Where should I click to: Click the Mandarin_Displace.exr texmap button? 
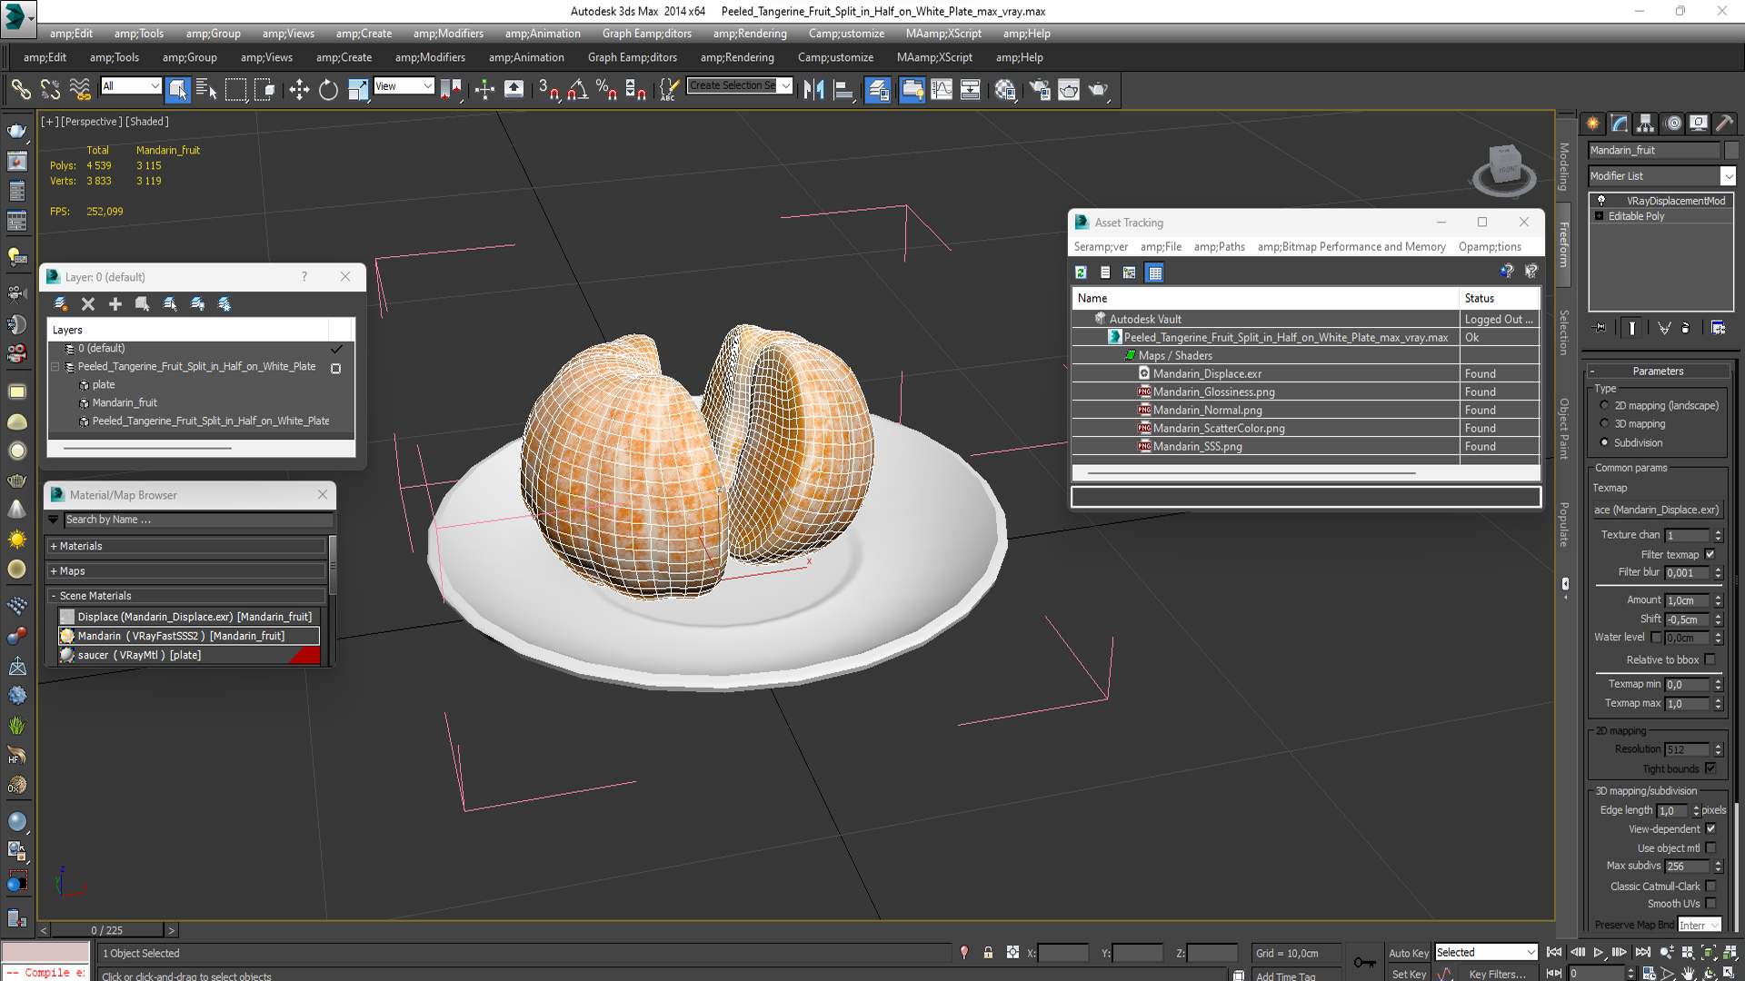coord(1656,510)
